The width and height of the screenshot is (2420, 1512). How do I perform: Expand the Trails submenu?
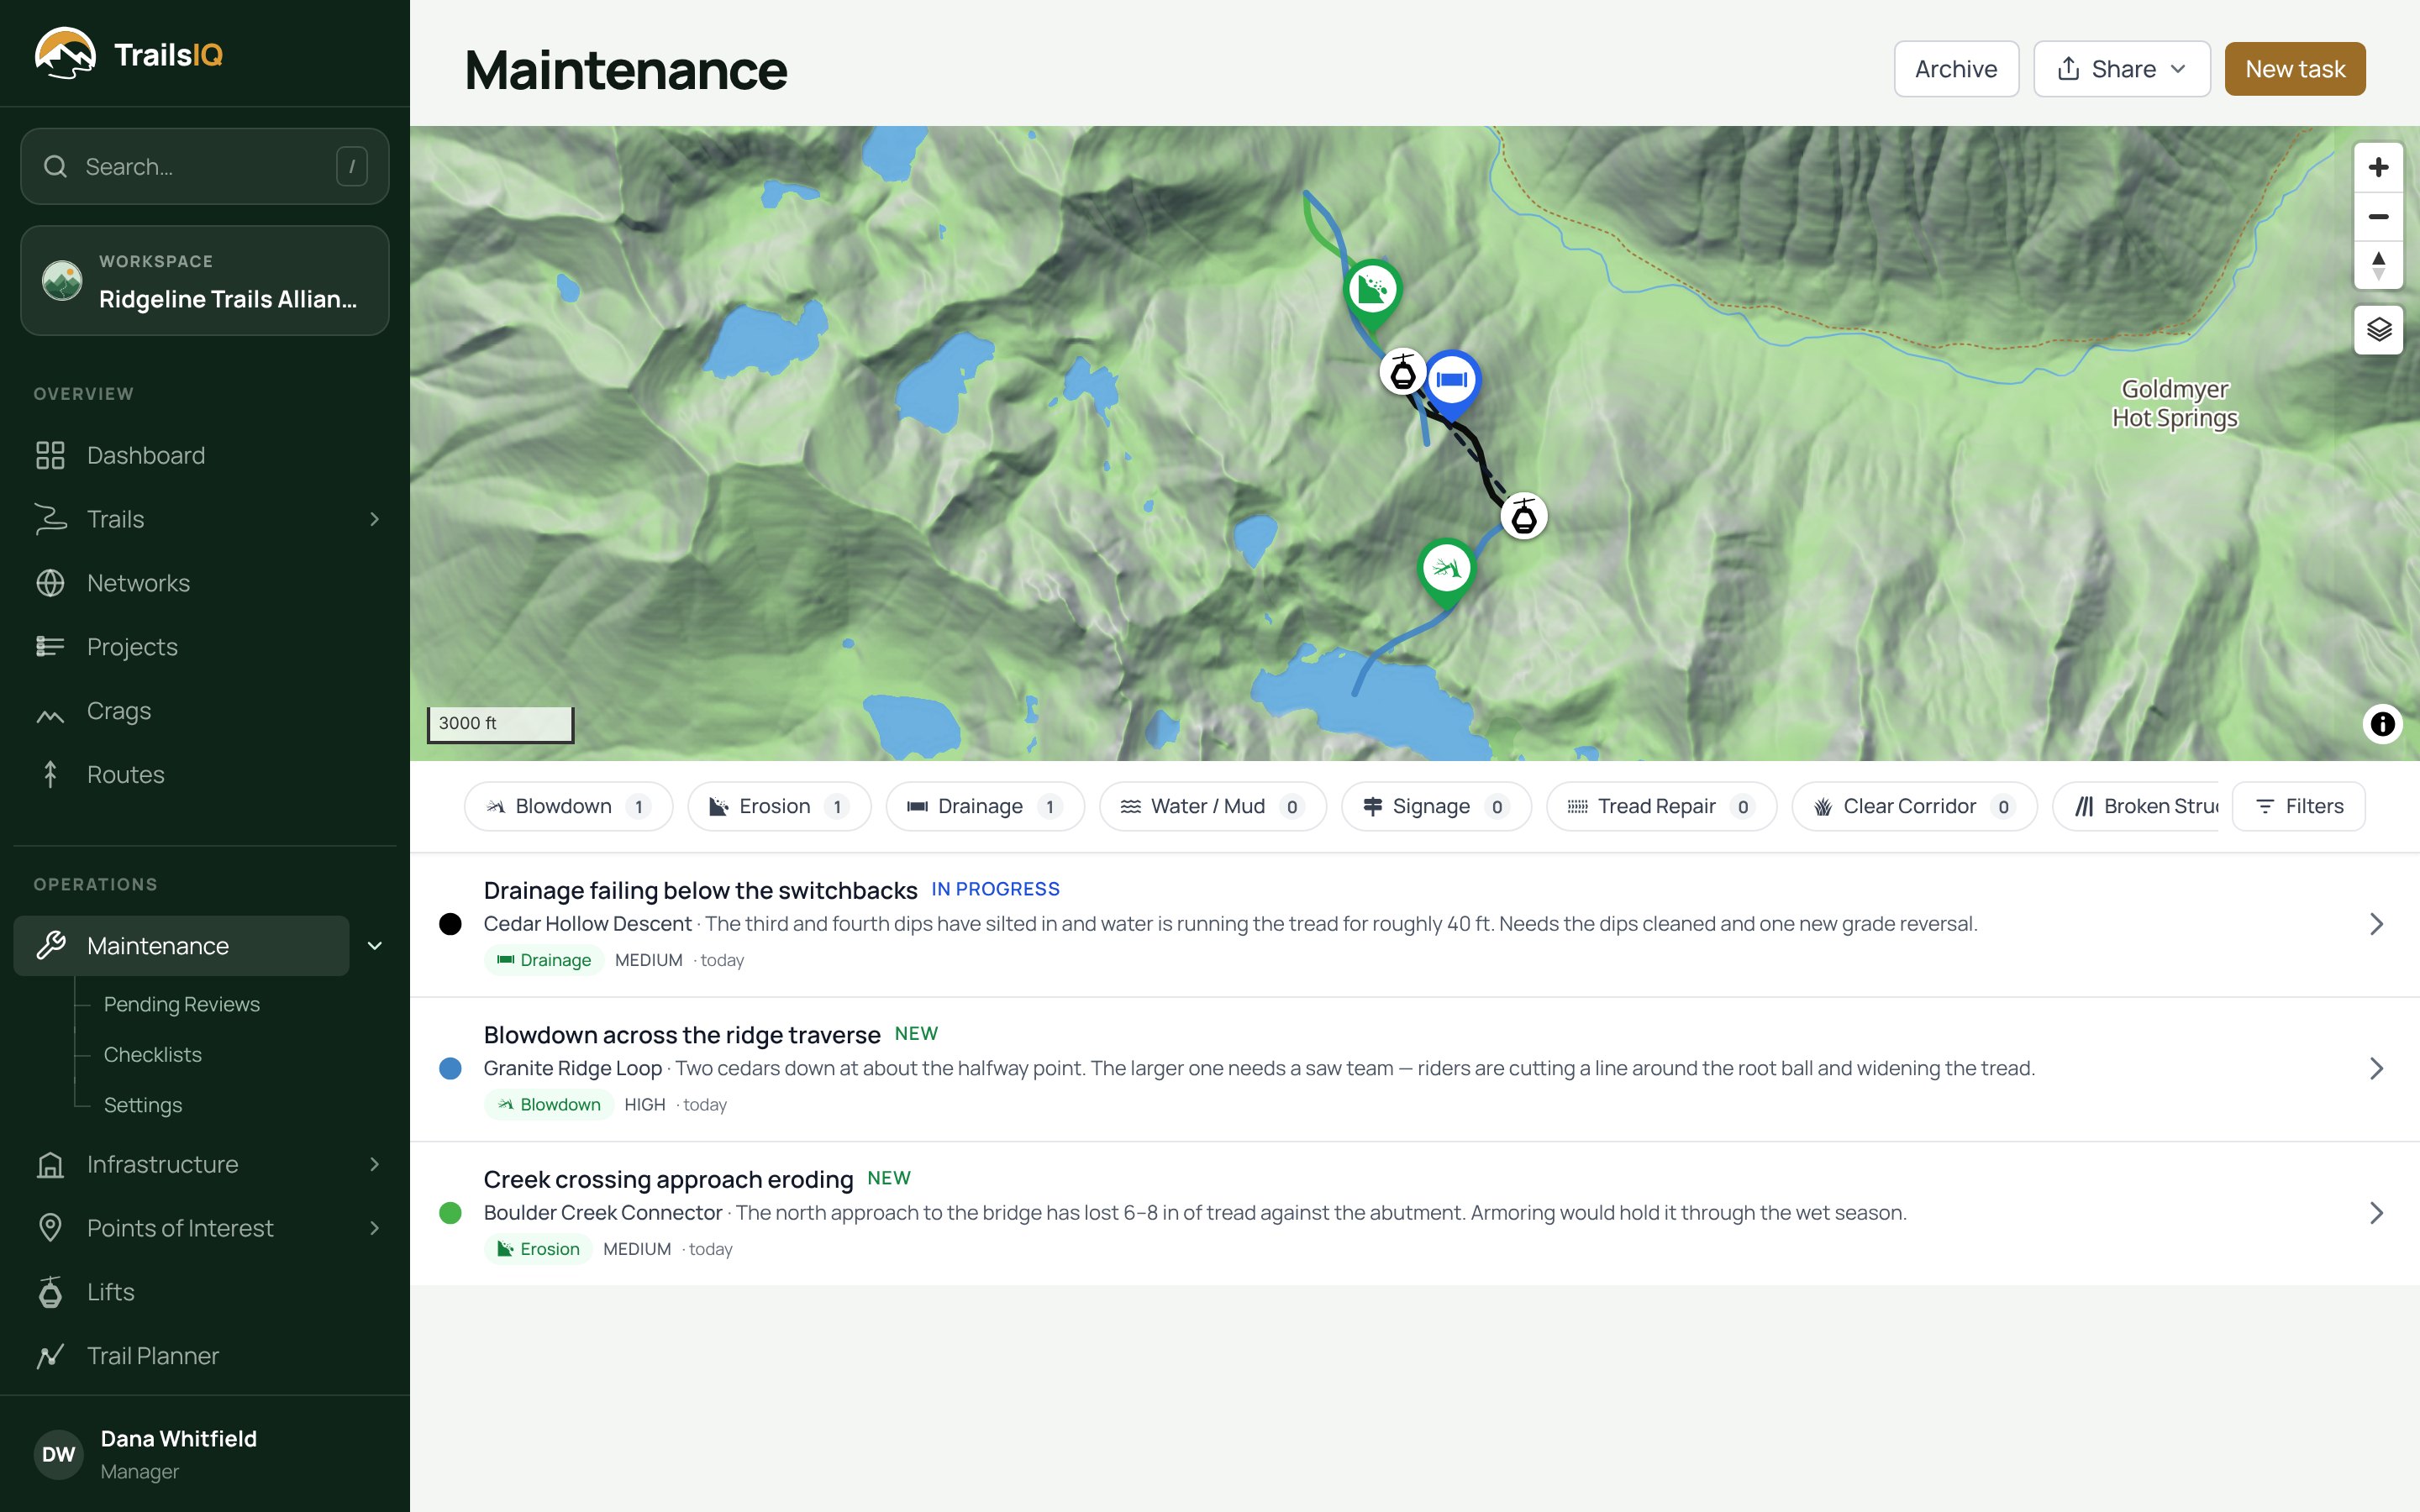tap(374, 519)
